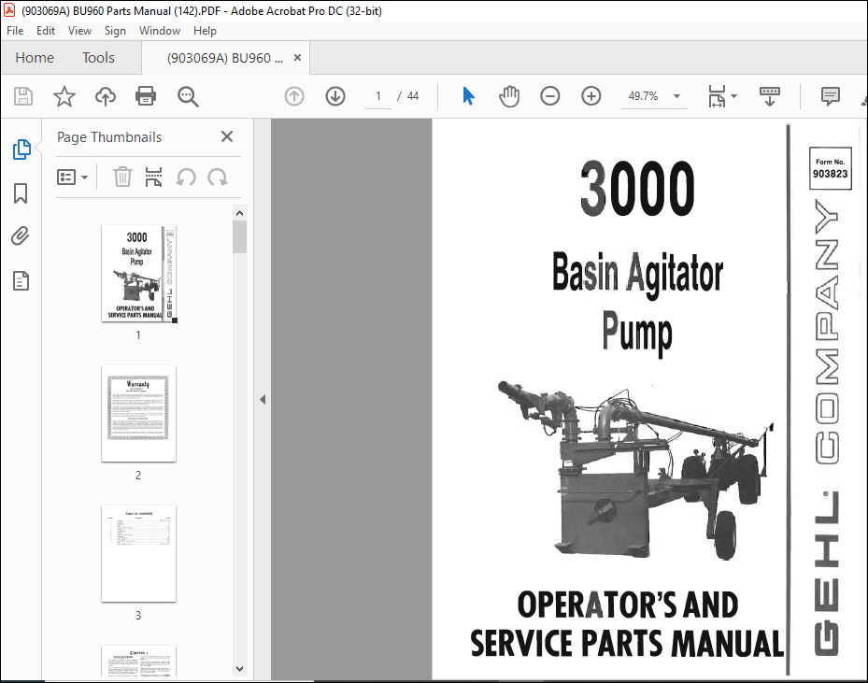This screenshot has height=683, width=868.
Task: Switch to the Home tab
Action: click(35, 57)
